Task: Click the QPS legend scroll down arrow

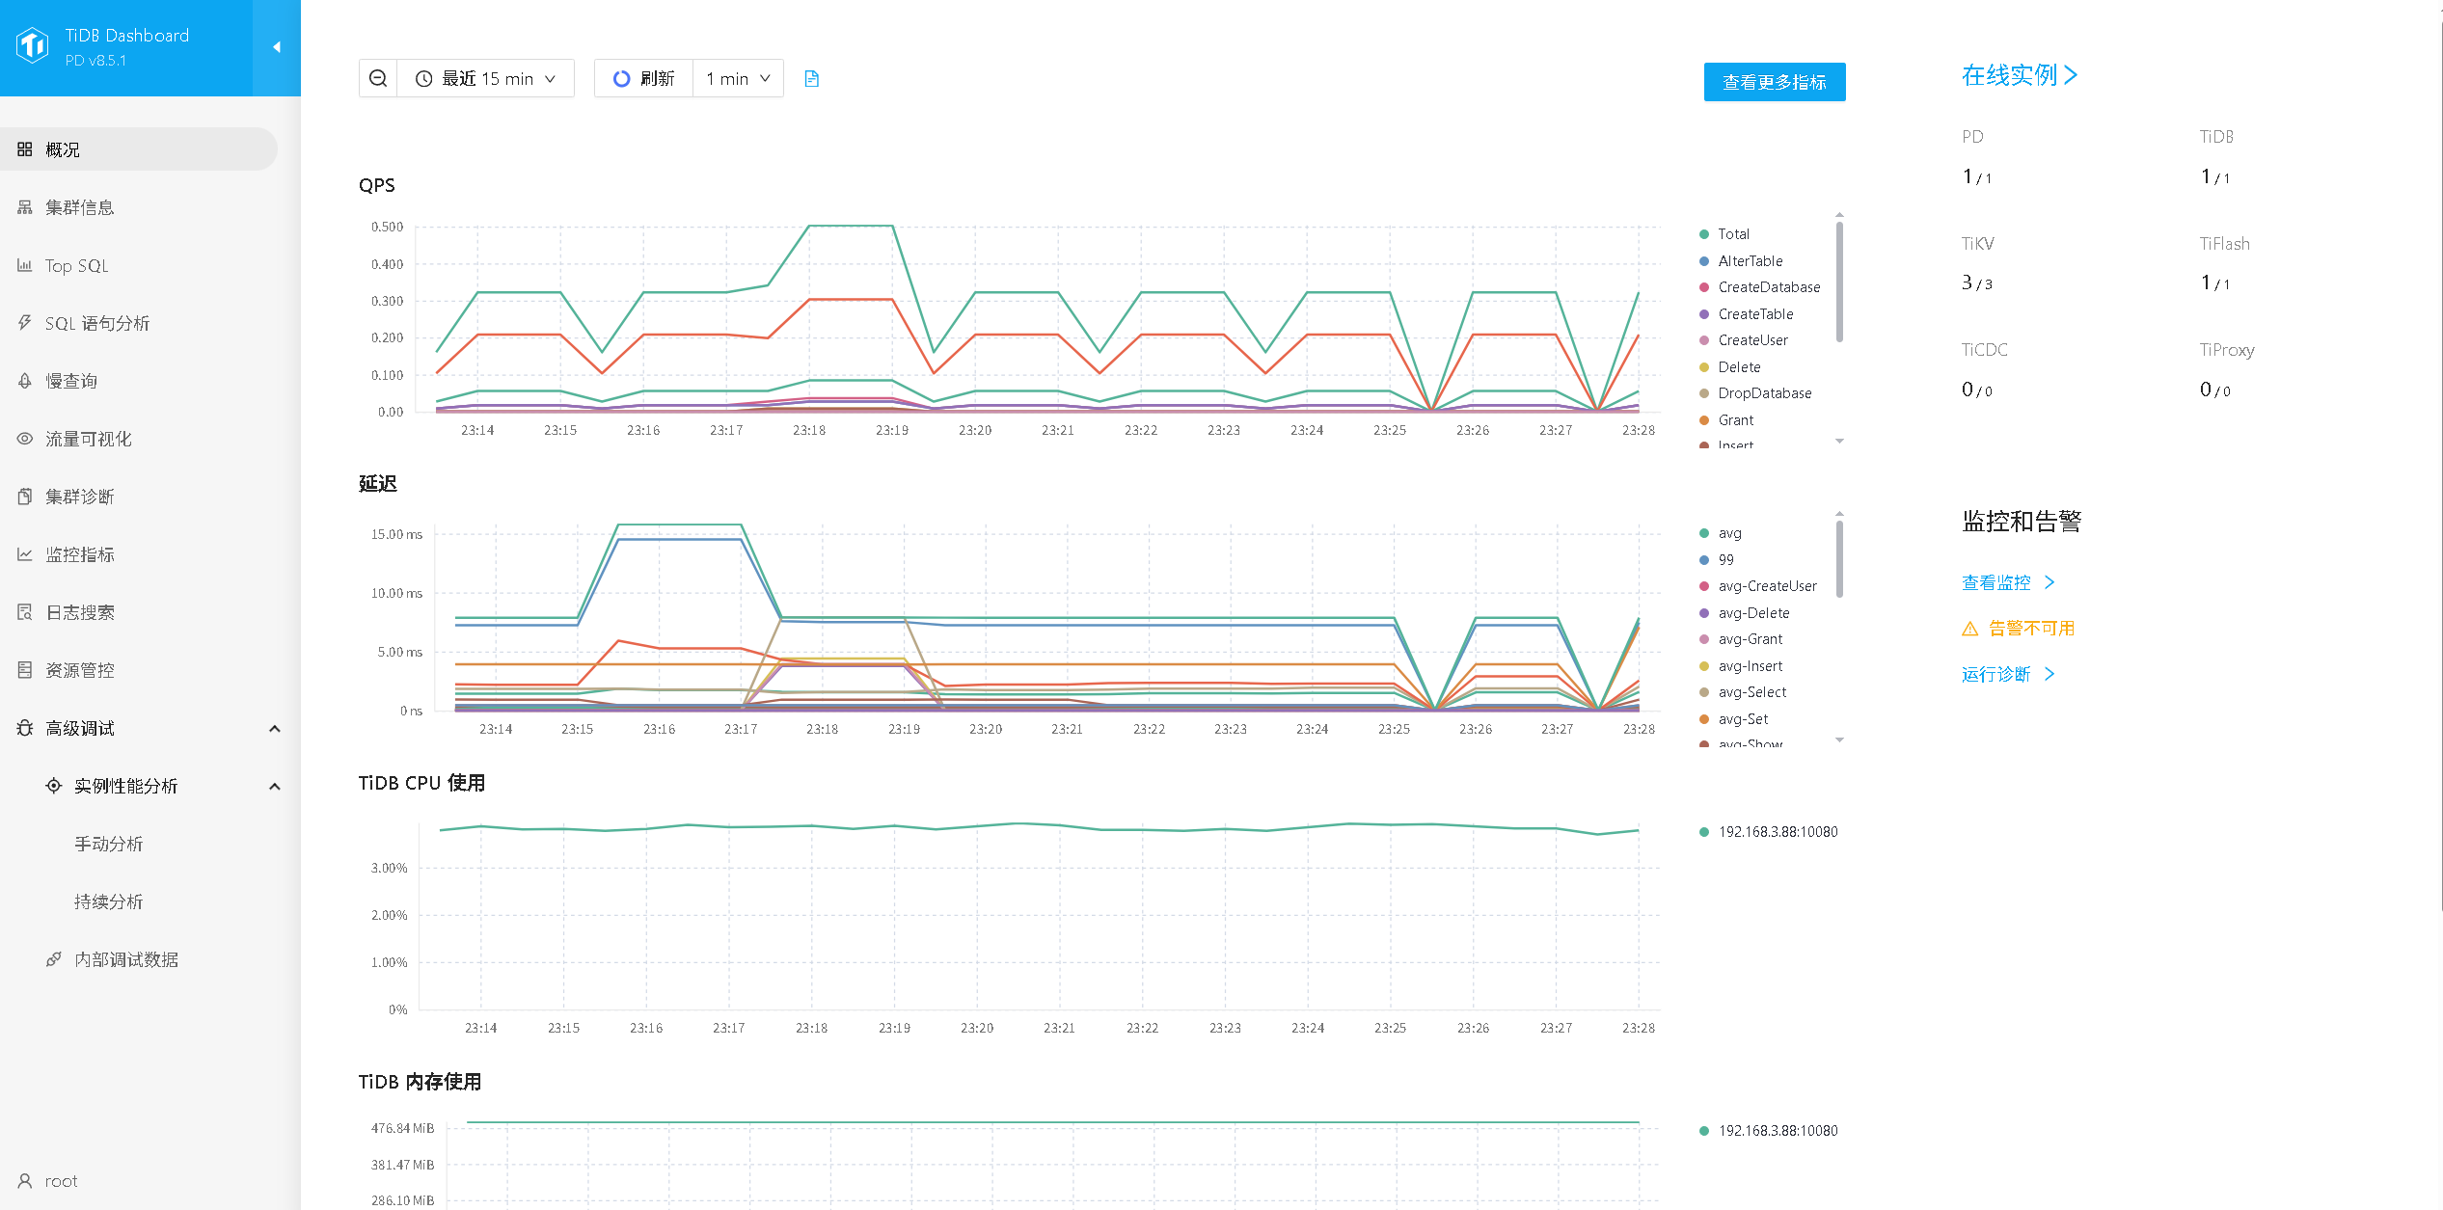Action: [1839, 441]
